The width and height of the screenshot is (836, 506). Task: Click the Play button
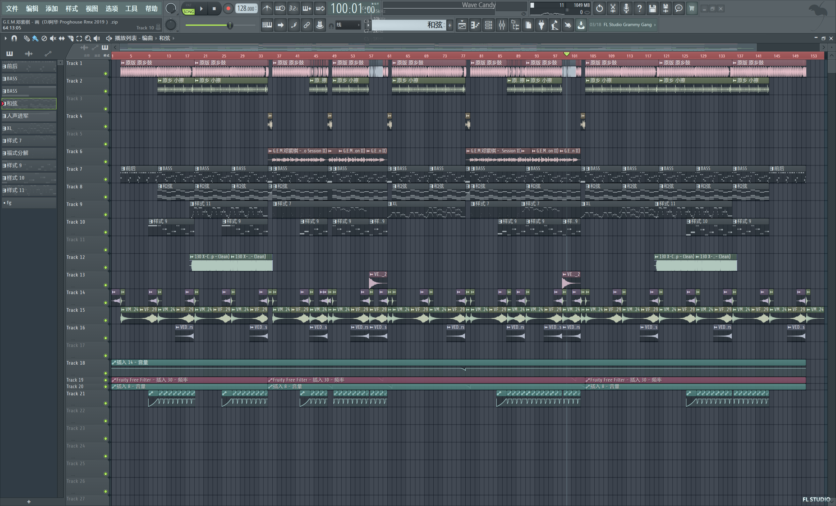[x=201, y=8]
